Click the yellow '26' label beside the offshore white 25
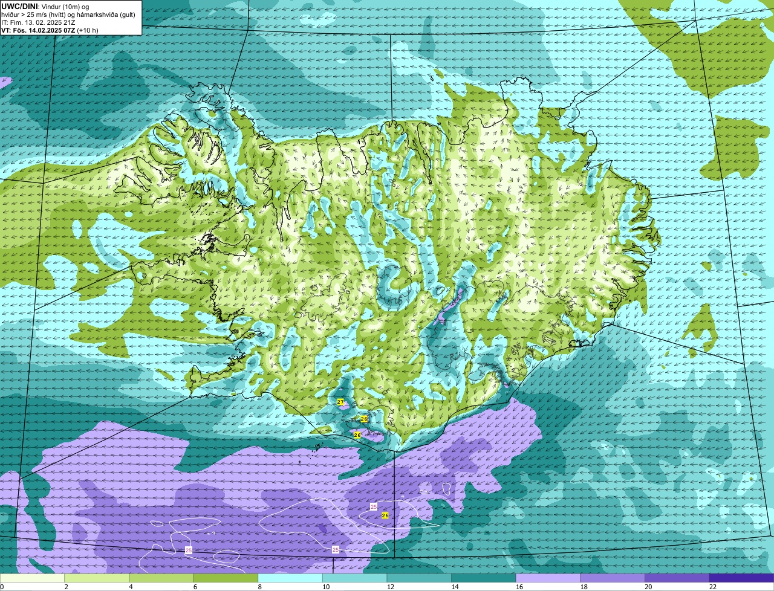The image size is (774, 591). (385, 515)
